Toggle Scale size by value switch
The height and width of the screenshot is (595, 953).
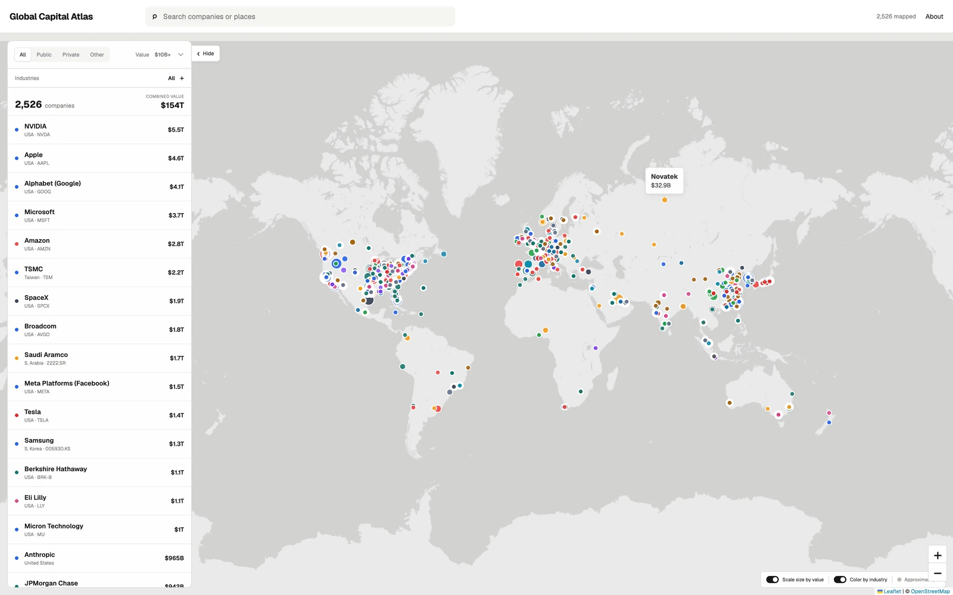pos(773,580)
